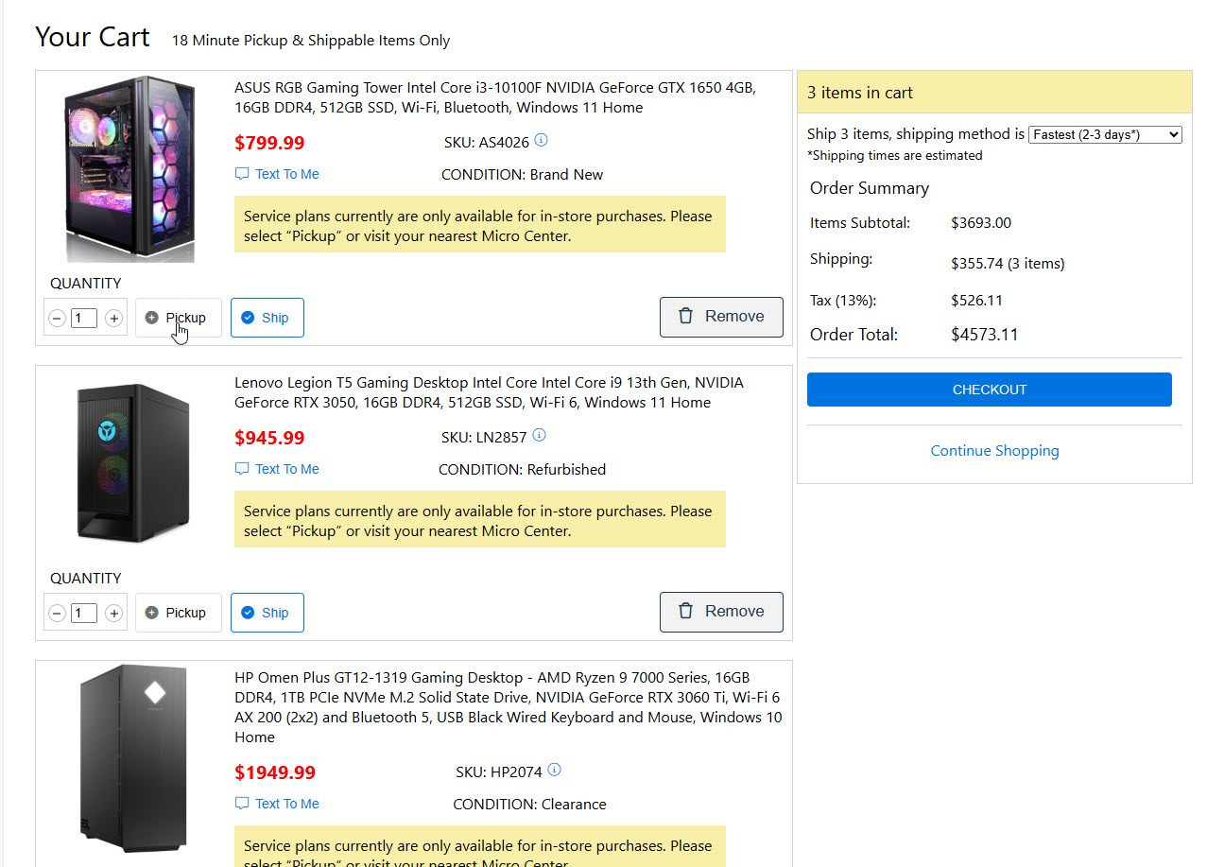Increase quantity of Lenovo Legion T5
This screenshot has width=1207, height=867.
click(x=114, y=614)
